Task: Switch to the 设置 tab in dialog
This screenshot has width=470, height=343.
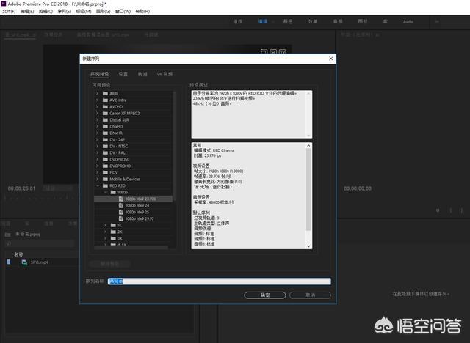Action: tap(123, 74)
